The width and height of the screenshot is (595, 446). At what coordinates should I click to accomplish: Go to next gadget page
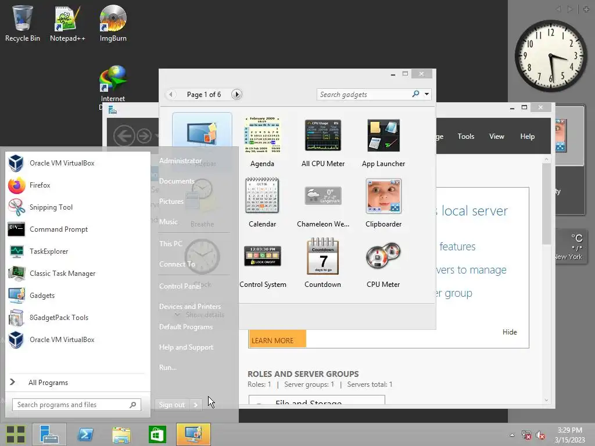click(x=236, y=95)
